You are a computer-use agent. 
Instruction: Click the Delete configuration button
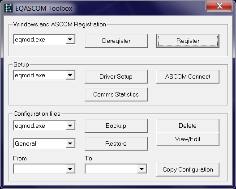tap(188, 126)
